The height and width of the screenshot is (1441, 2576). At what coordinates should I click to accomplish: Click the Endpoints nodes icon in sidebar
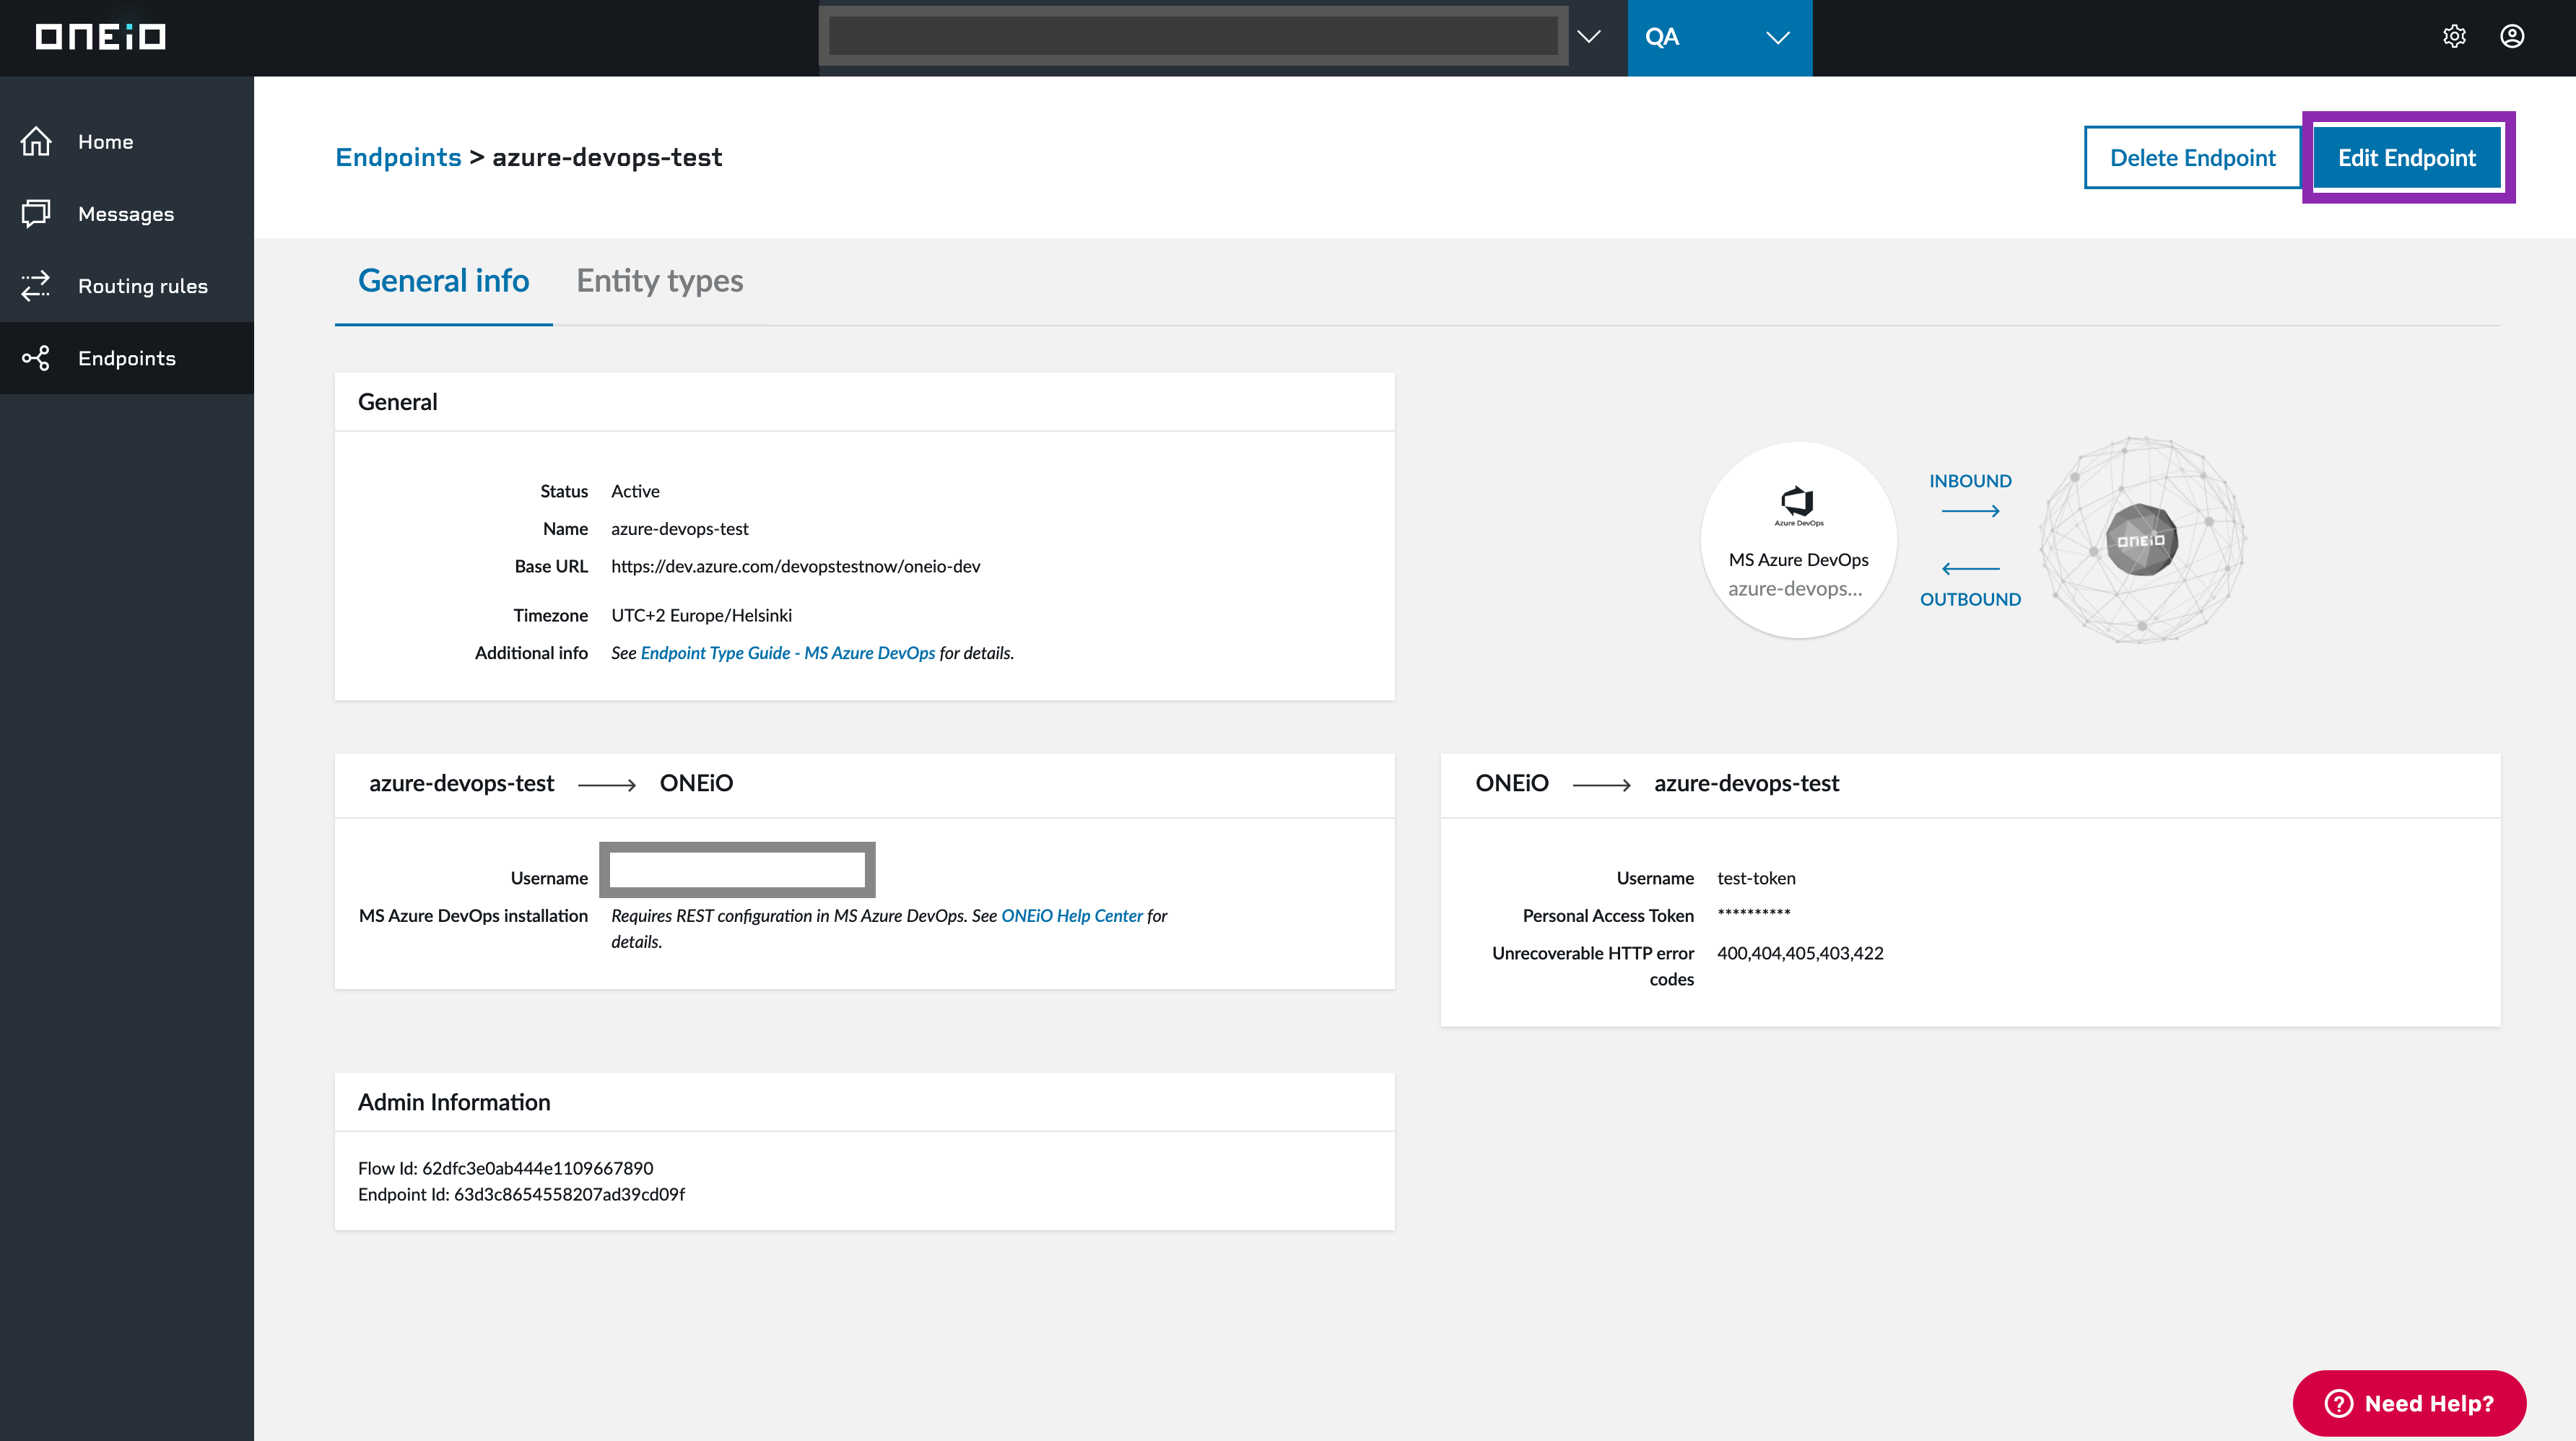point(36,358)
